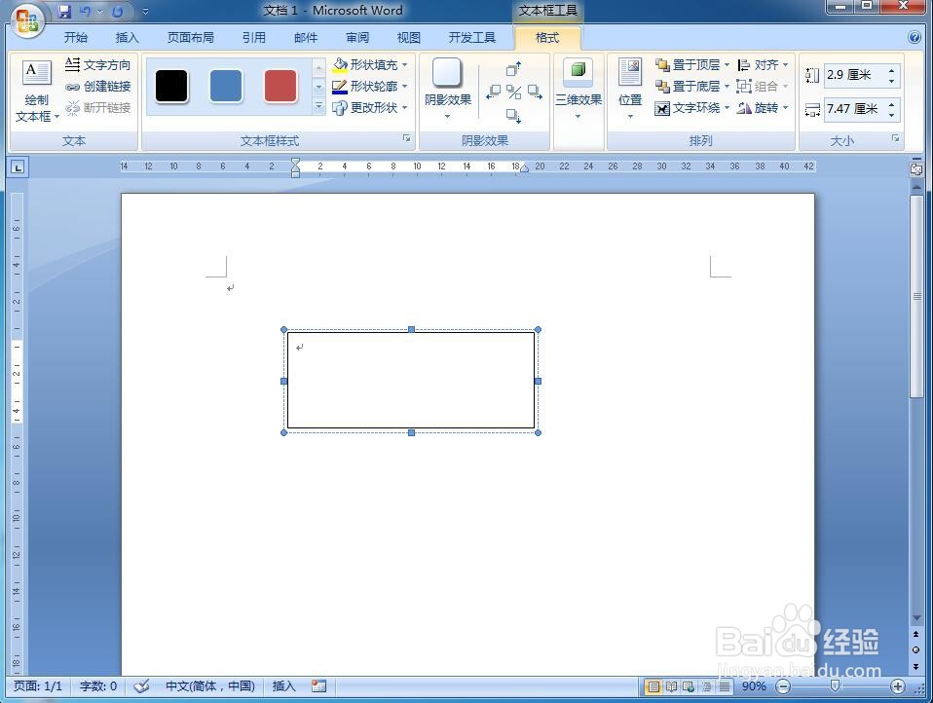
Task: Select the 格式 text box tools tab
Action: pos(547,37)
